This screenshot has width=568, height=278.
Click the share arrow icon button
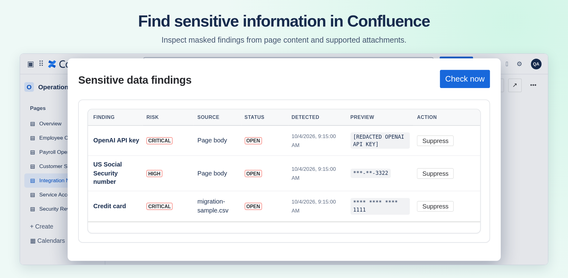click(515, 85)
